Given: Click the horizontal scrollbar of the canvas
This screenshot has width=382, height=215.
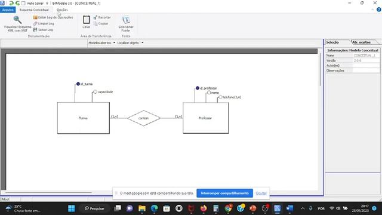Looking at the screenshot, I should [x=49, y=192].
